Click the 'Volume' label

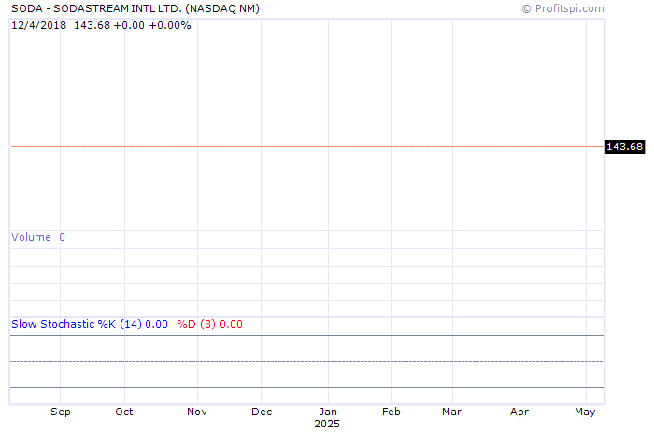coord(31,237)
